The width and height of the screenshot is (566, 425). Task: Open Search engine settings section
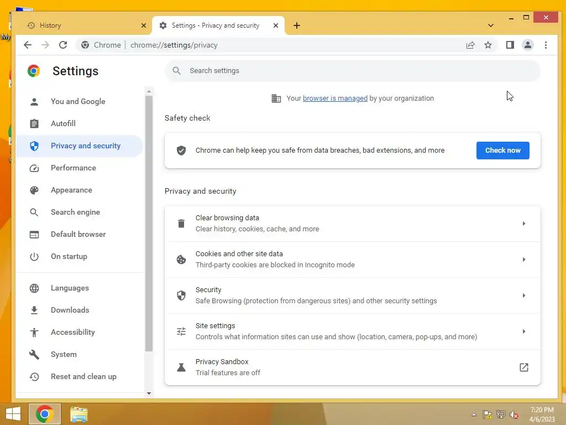80,212
